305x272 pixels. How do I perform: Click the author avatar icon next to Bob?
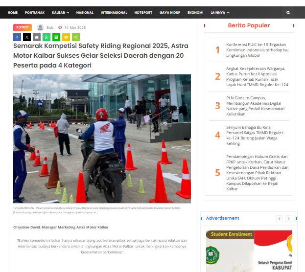[x=40, y=27]
